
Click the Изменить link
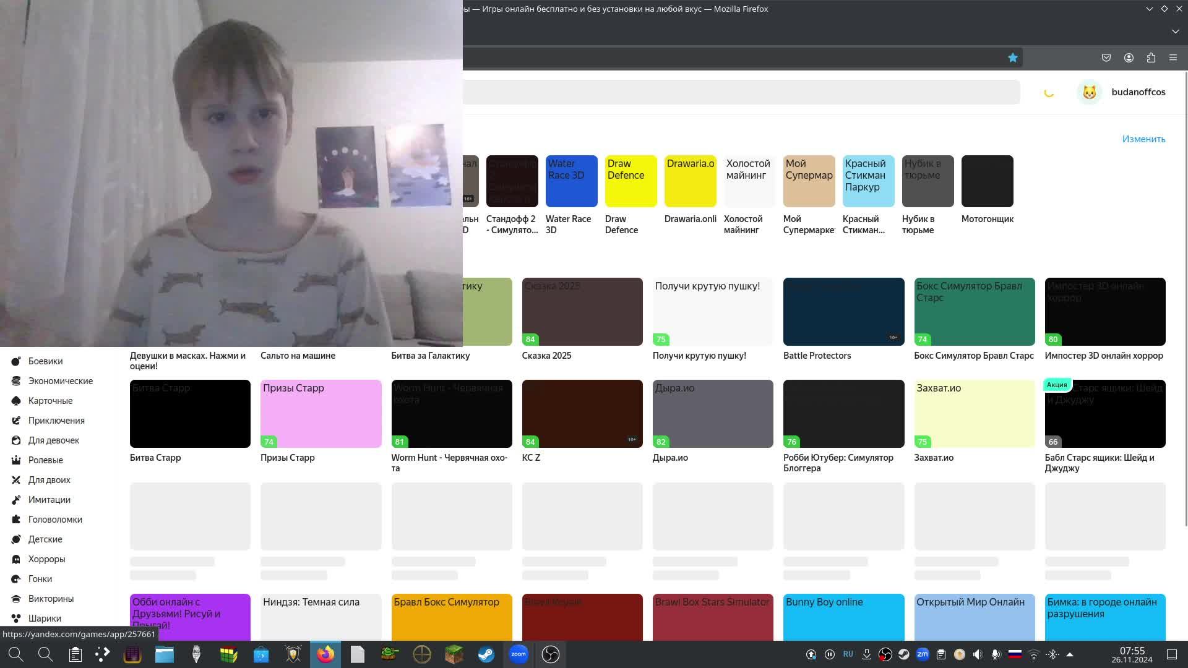[1143, 139]
